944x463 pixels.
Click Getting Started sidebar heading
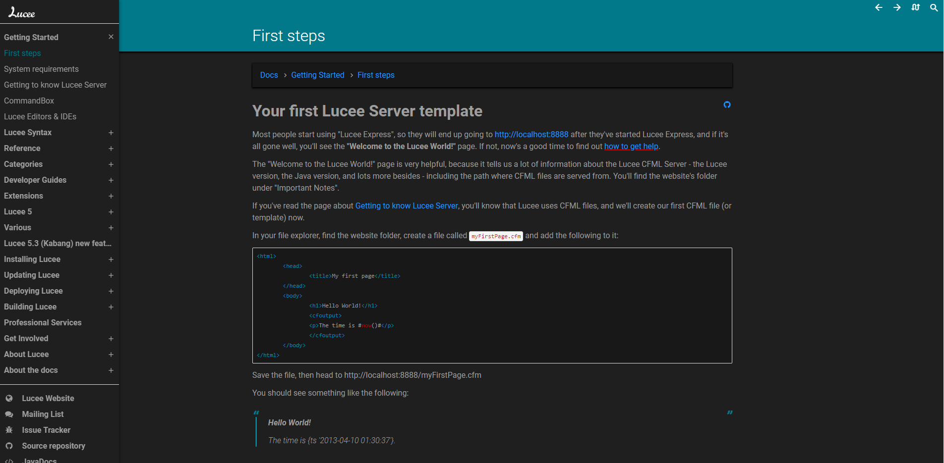click(31, 37)
